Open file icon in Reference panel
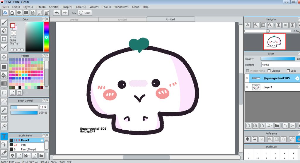This screenshot has width=300, height=163. coord(255,139)
